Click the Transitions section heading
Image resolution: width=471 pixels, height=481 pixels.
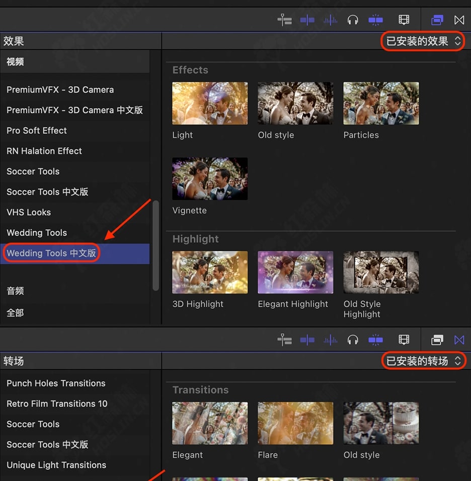(x=200, y=390)
